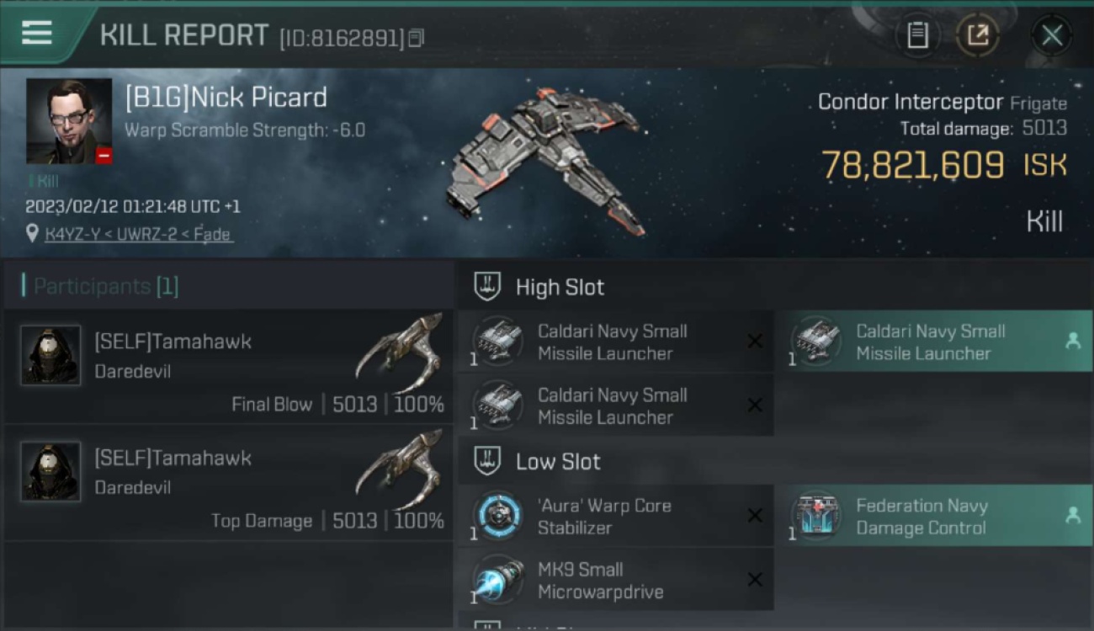The image size is (1094, 631).
Task: Click the X next to 'Aura' Warp Core Stabilizer
Action: point(755,516)
